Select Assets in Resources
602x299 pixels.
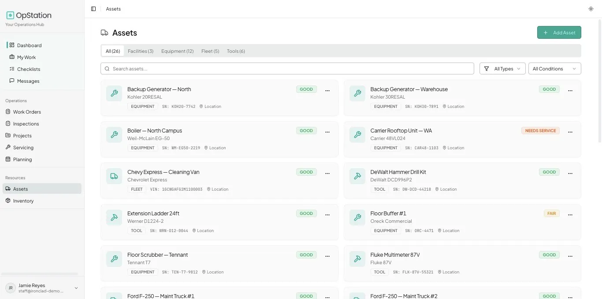point(42,189)
